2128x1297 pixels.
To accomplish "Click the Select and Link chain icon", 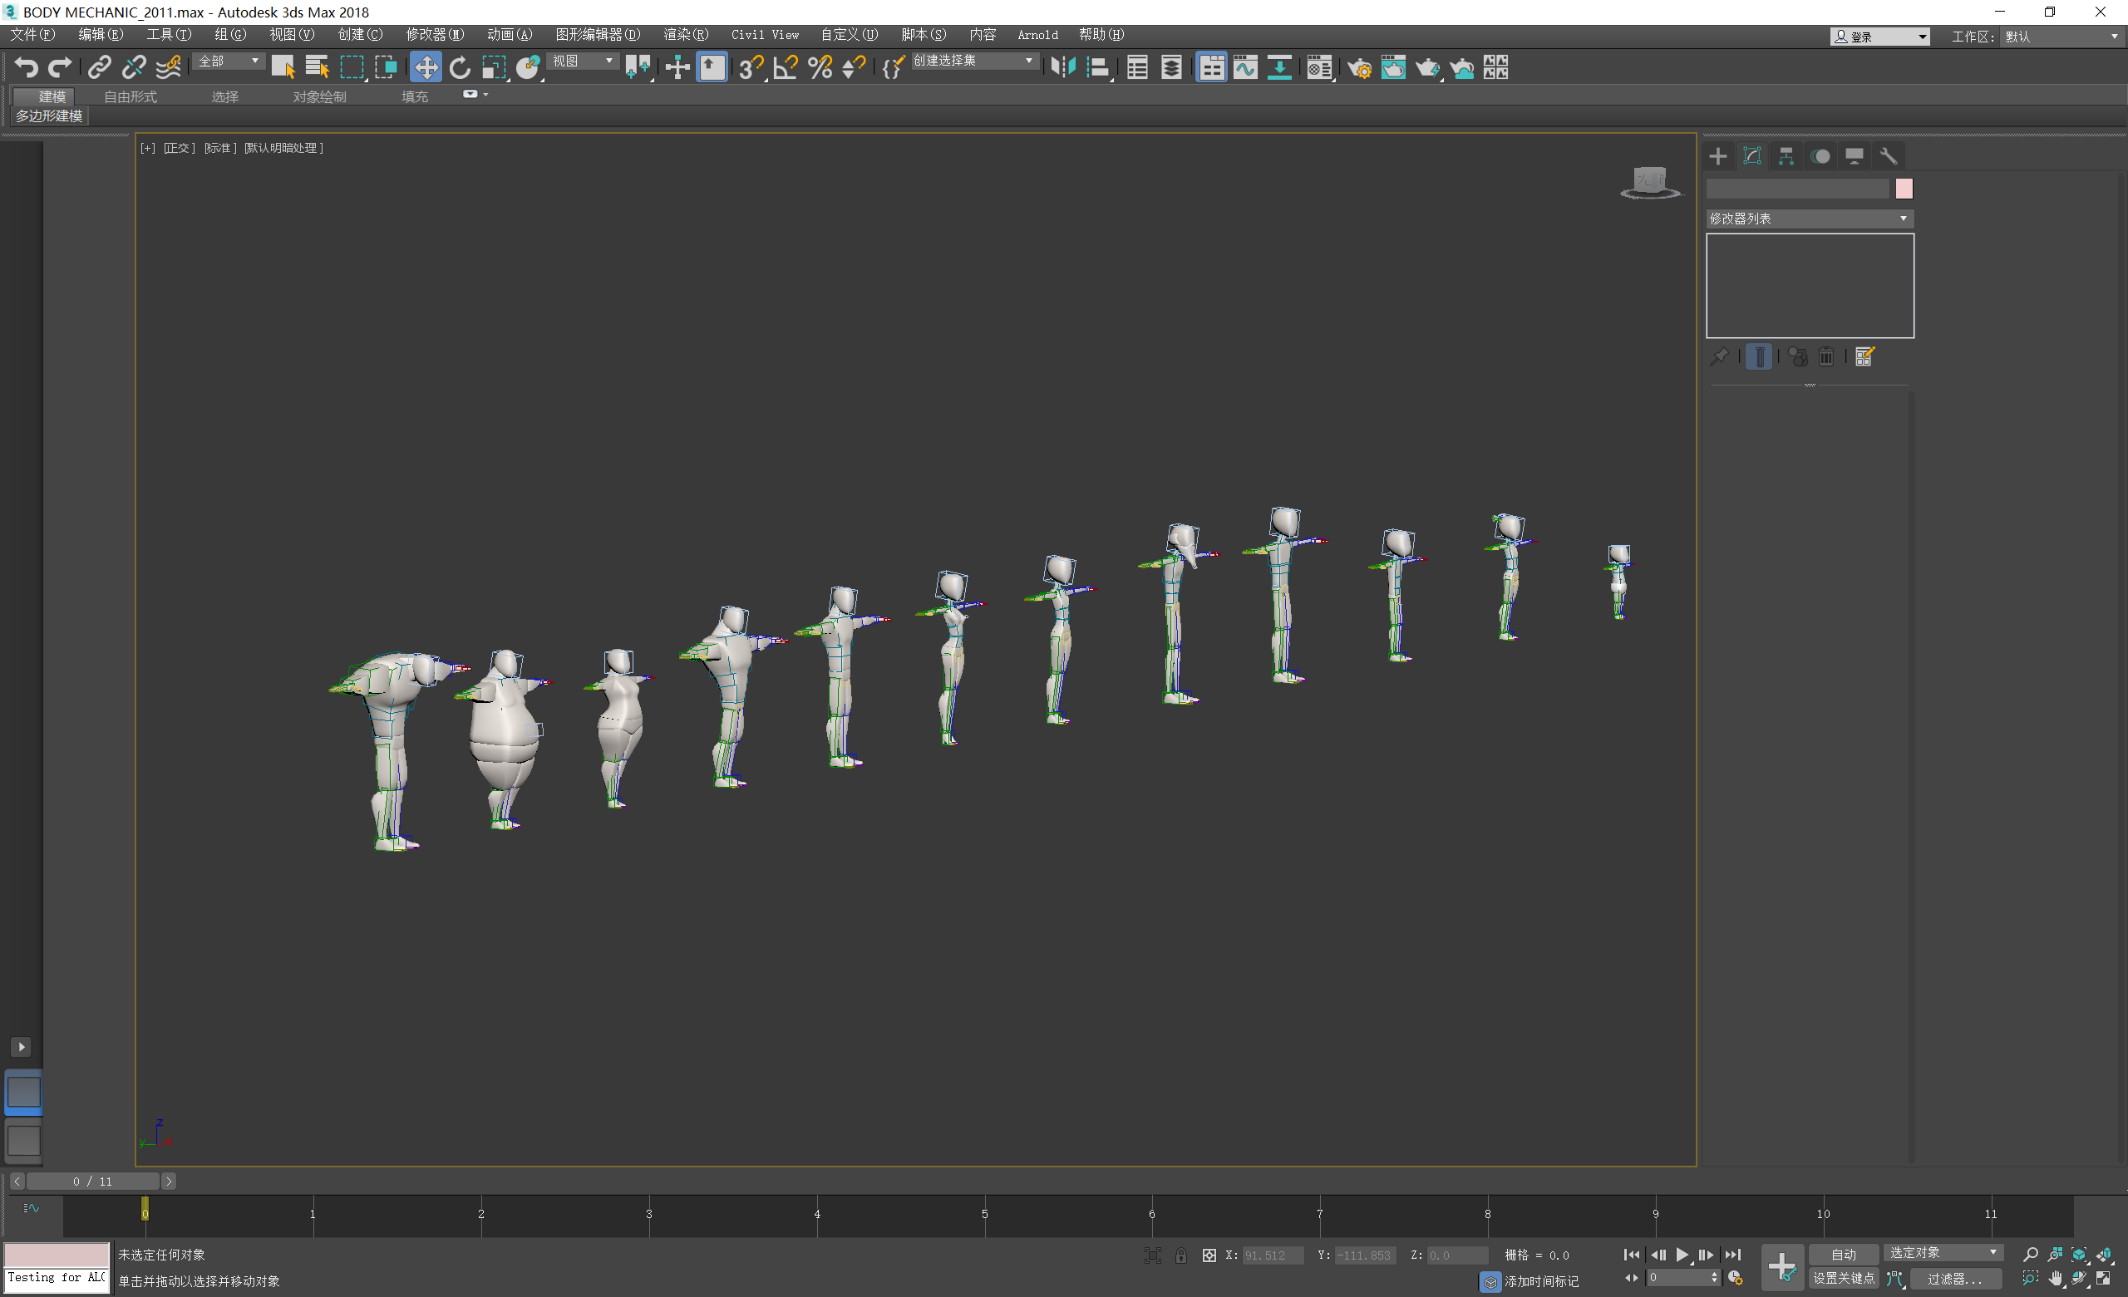I will click(99, 67).
